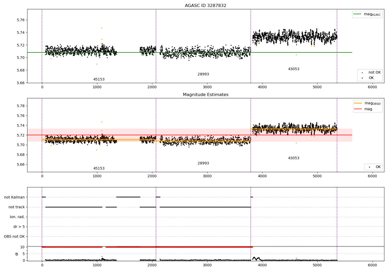This screenshot has height=271, width=388.
Task: Click obsid label 28993 in AGASC ID plot
Action: (x=203, y=74)
